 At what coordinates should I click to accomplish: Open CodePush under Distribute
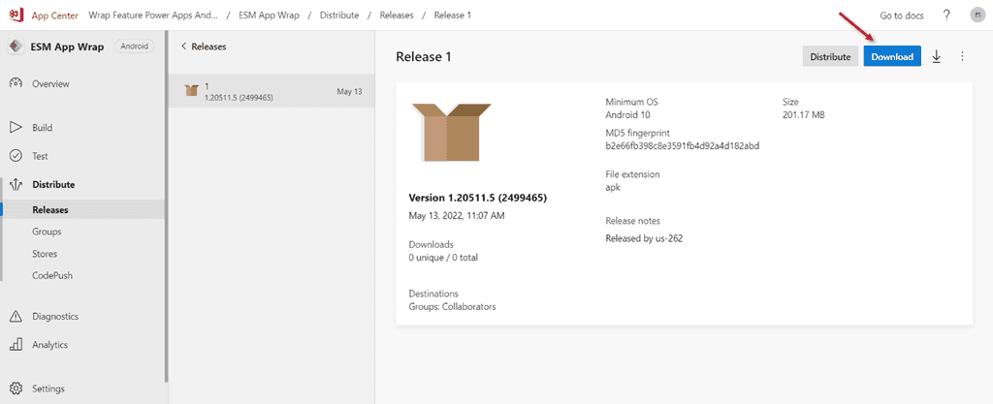(x=52, y=276)
